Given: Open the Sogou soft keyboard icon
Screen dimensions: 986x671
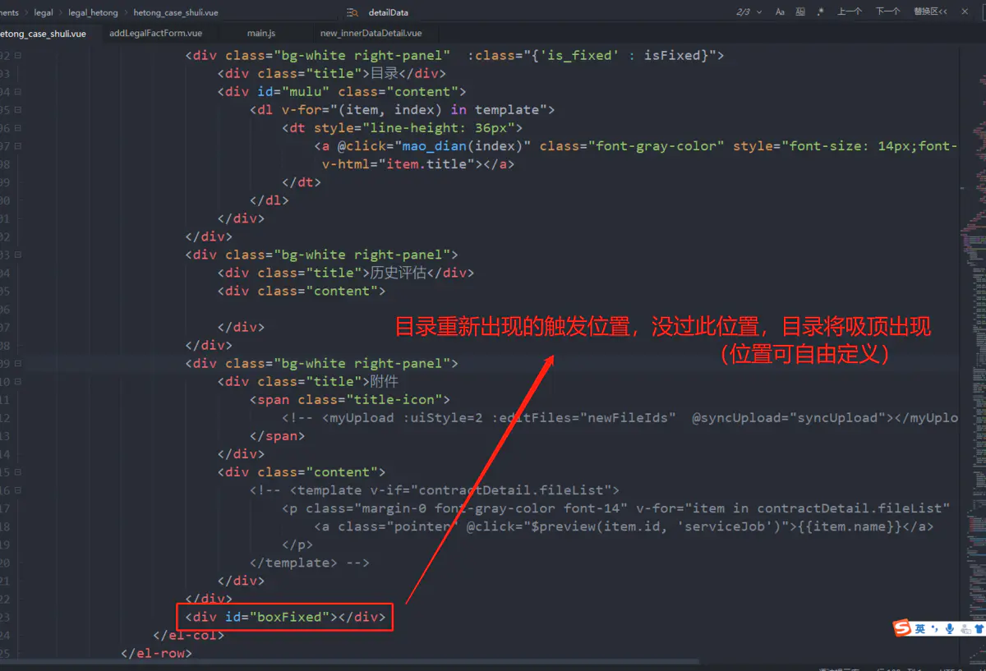Looking at the screenshot, I should pos(965,628).
